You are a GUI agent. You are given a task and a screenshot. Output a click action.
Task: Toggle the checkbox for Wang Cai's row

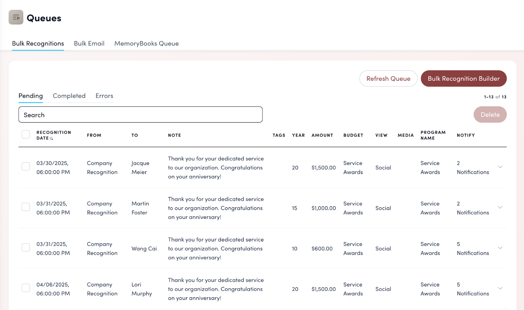26,248
